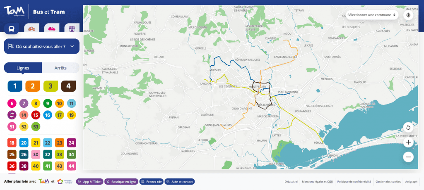Image resolution: width=424 pixels, height=190 pixels.
Task: Click the App M'Ticket button
Action: 89,181
